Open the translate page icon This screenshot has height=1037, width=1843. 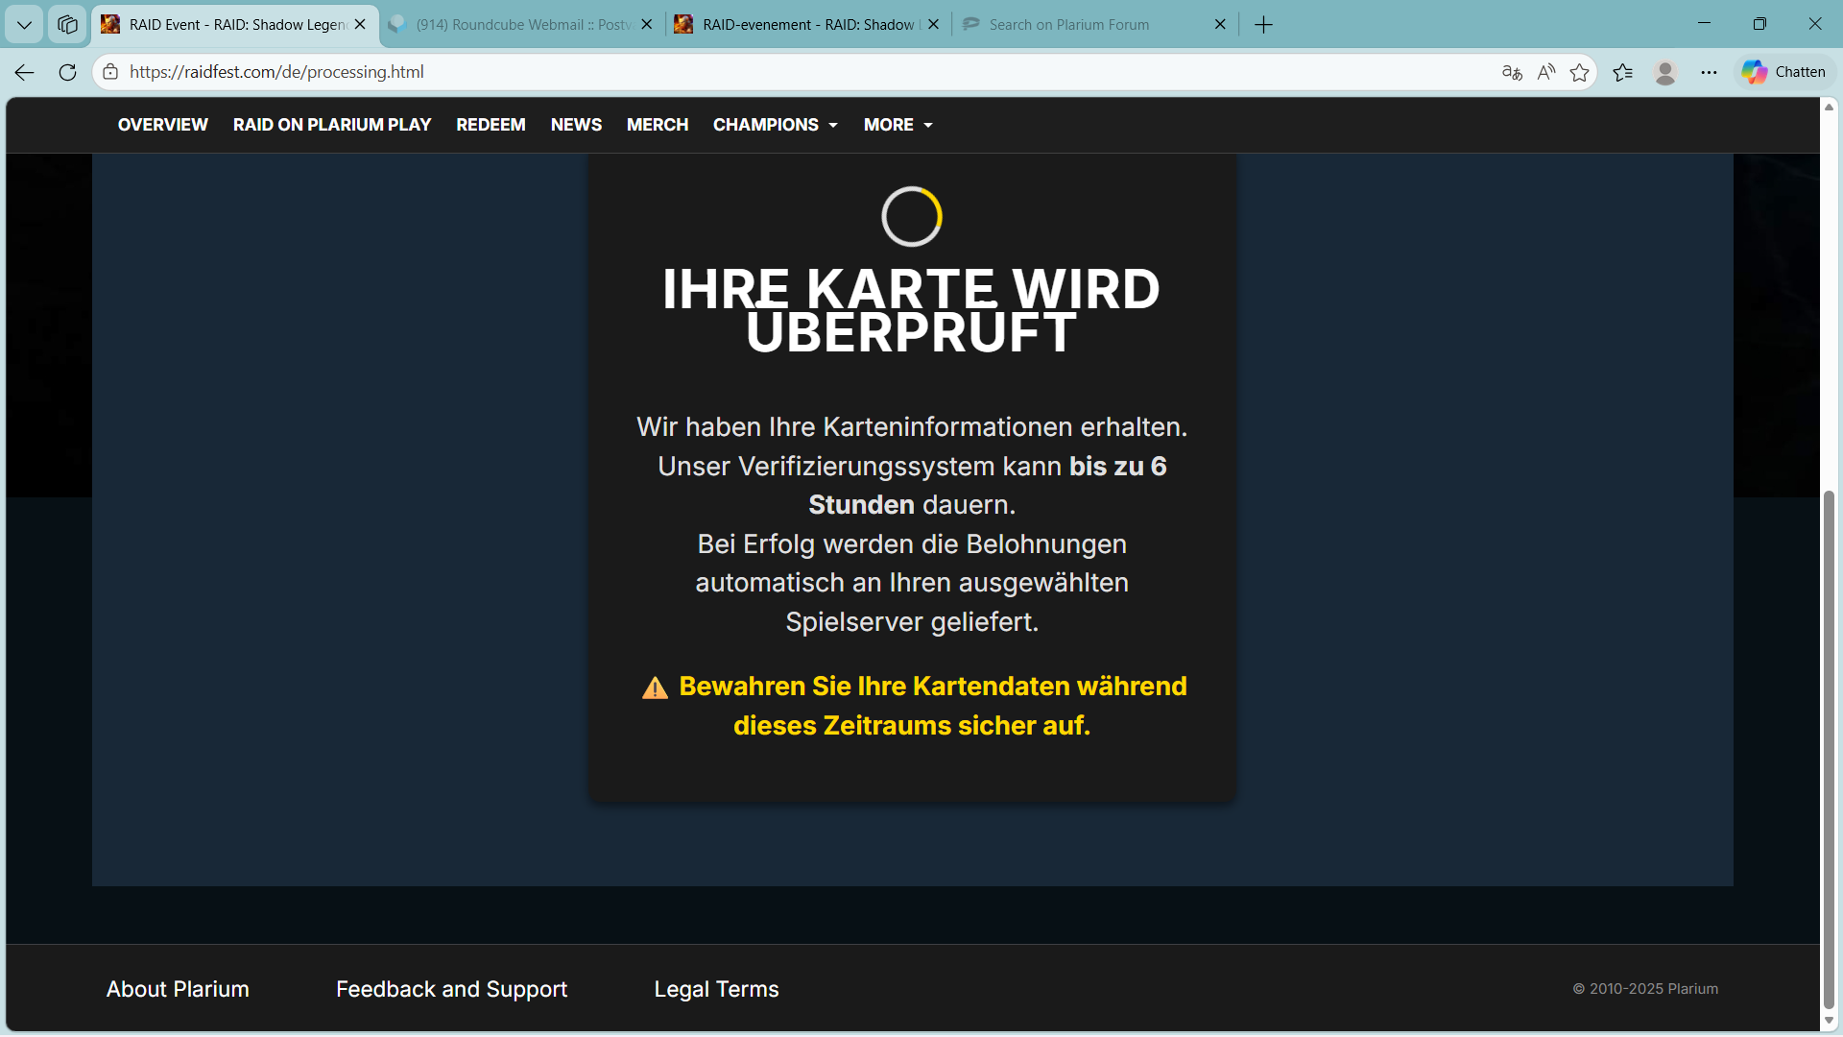coord(1512,72)
